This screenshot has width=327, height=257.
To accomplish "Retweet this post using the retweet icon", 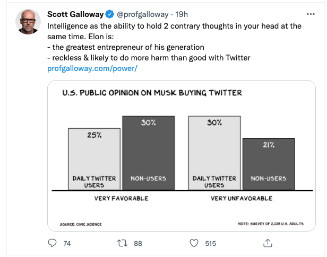I will pos(123,243).
